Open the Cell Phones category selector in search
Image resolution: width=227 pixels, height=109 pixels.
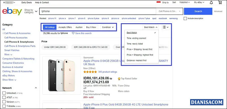[x=169, y=11]
